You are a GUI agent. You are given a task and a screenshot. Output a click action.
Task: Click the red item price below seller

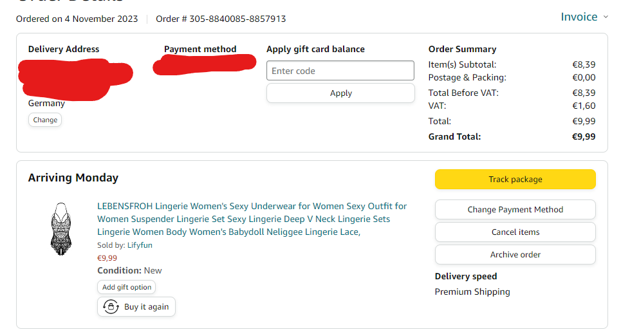pyautogui.click(x=107, y=258)
